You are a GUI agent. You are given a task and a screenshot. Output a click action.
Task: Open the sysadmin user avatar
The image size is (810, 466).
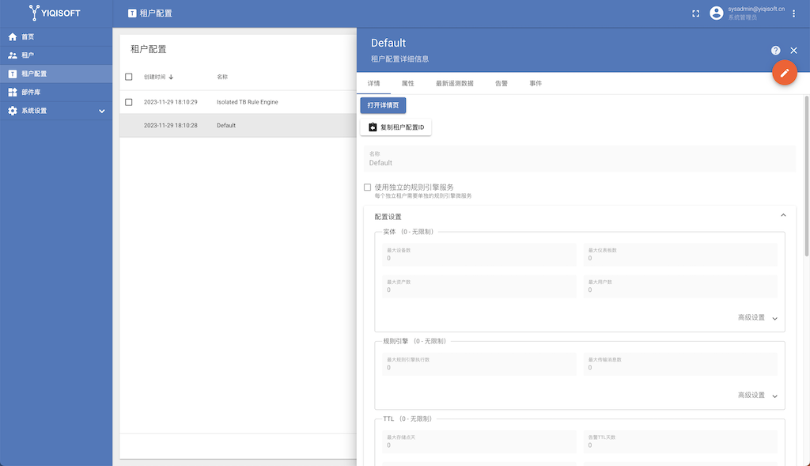click(716, 13)
